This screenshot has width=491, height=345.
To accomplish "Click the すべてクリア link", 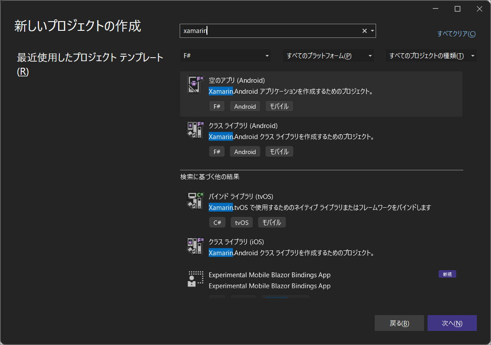I will click(x=456, y=33).
